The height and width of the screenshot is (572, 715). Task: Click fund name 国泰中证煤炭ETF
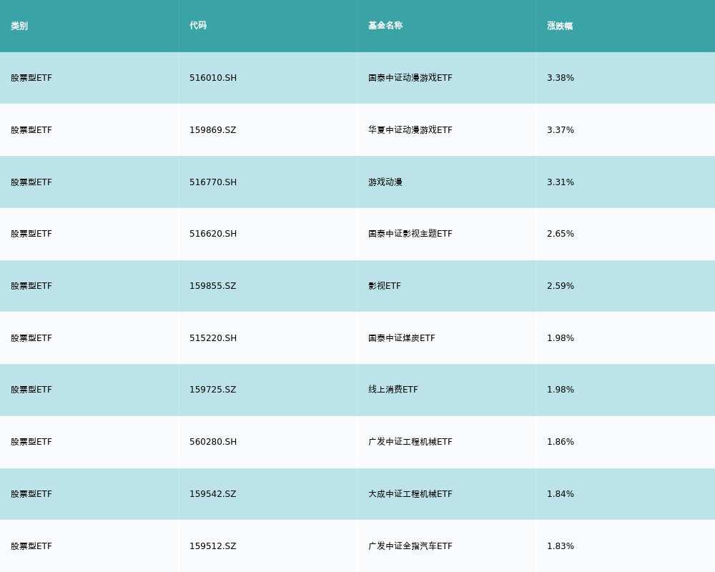[x=402, y=338]
